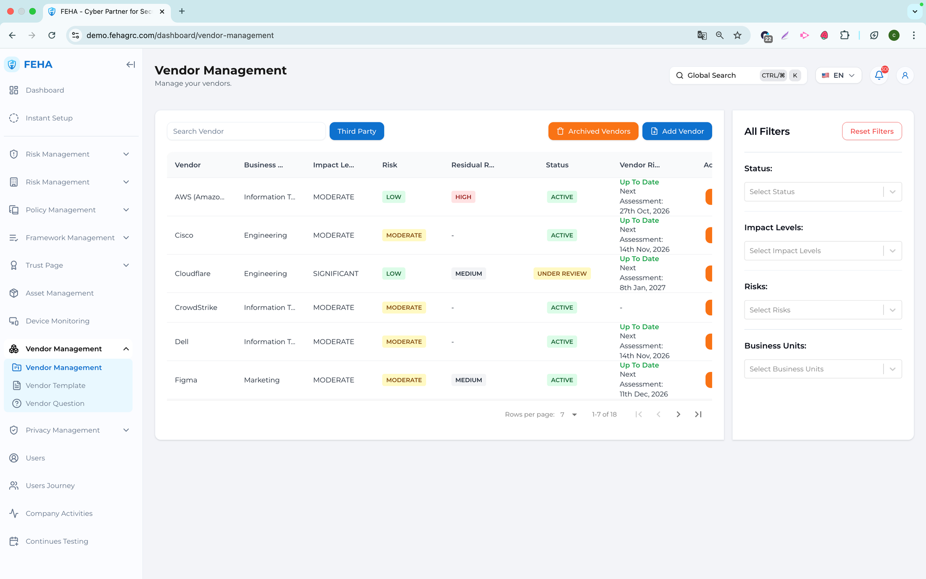Focus the Search Vendor field
This screenshot has height=579, width=926.
[246, 132]
